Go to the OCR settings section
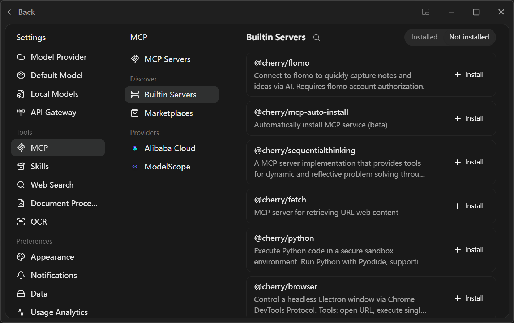The height and width of the screenshot is (323, 514). pyautogui.click(x=58, y=222)
